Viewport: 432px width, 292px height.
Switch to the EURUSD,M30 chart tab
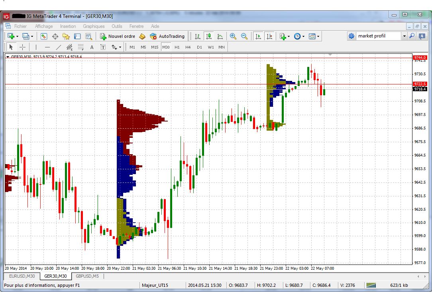click(22, 276)
